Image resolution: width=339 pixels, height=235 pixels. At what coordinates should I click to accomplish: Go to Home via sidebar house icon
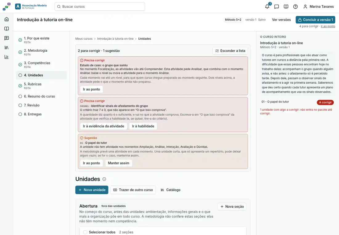[6, 19]
